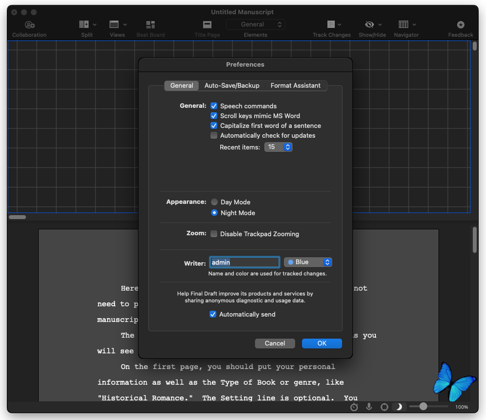Screen dimensions: 486x420
Task: Open the Blue writer color dropdown
Action: pyautogui.click(x=308, y=262)
